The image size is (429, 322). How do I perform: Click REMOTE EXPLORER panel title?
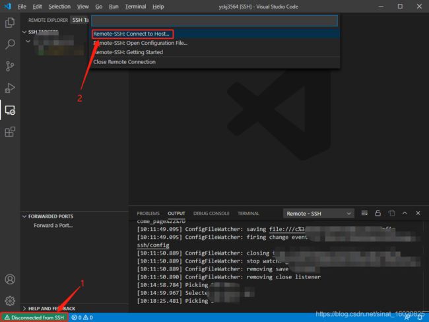click(x=48, y=20)
